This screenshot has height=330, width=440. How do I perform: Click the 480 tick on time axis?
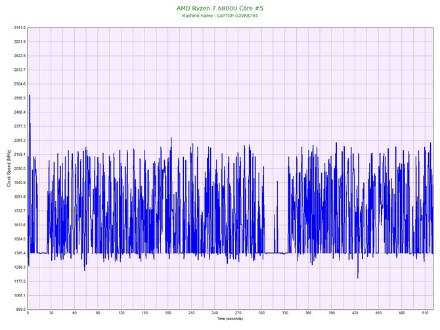tap(401, 313)
